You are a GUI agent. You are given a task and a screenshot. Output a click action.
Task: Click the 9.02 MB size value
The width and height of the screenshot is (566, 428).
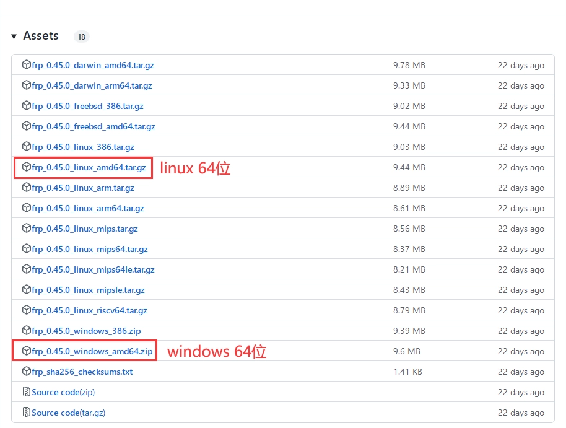pos(409,106)
